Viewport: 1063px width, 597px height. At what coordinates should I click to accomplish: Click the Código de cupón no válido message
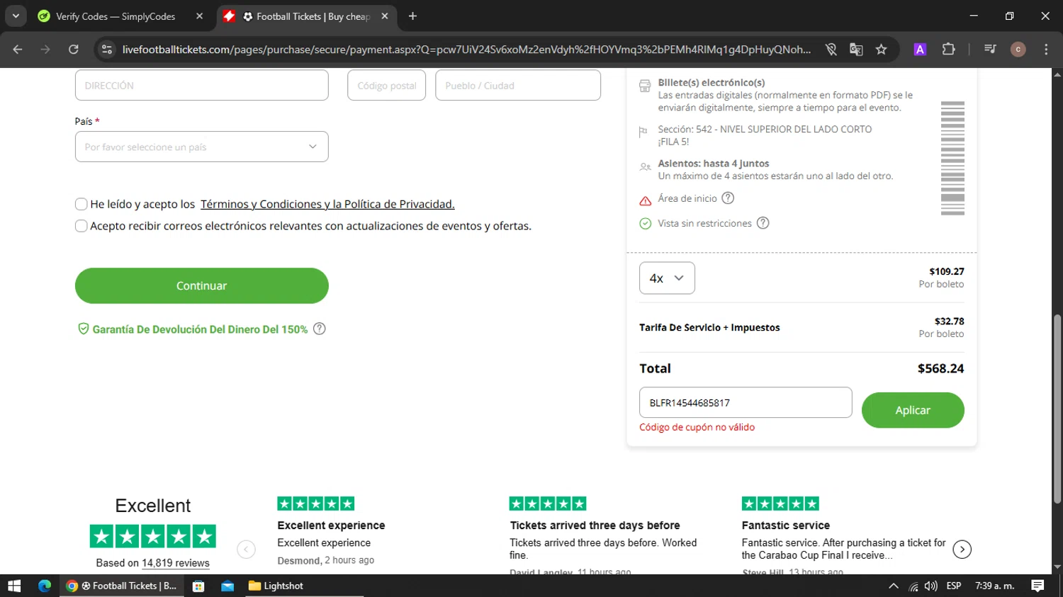point(697,427)
